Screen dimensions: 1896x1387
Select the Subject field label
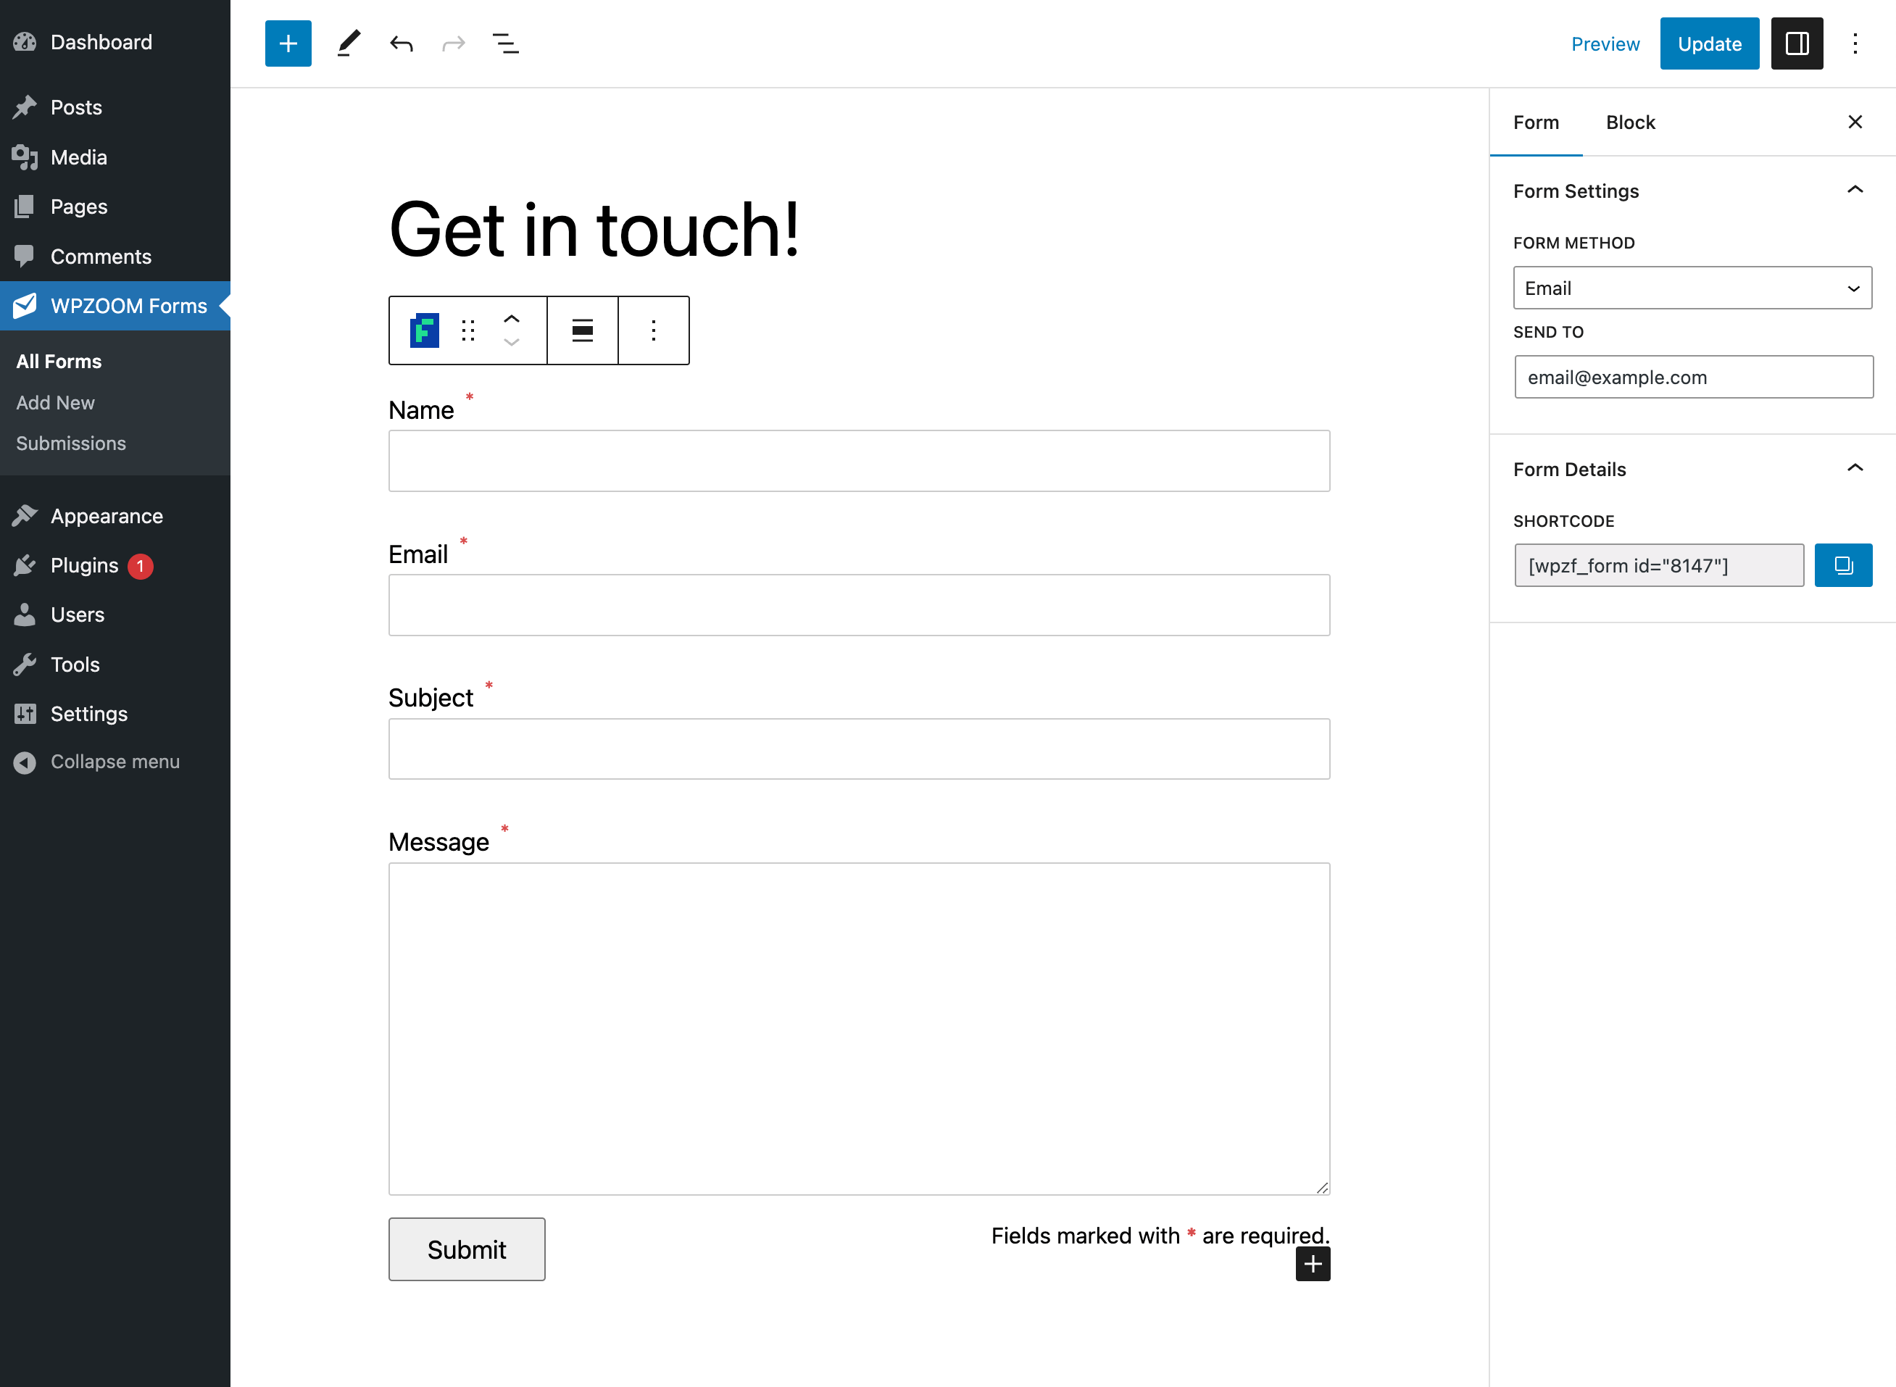[x=431, y=698]
